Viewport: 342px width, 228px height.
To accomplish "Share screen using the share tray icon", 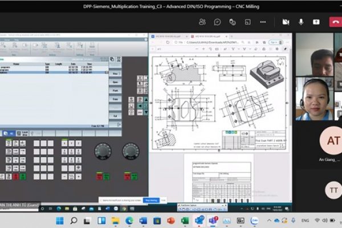I will coord(316,22).
